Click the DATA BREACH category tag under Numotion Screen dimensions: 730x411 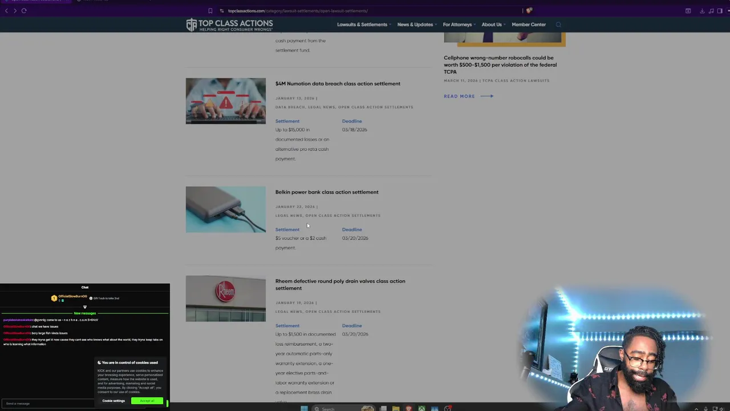pyautogui.click(x=290, y=107)
